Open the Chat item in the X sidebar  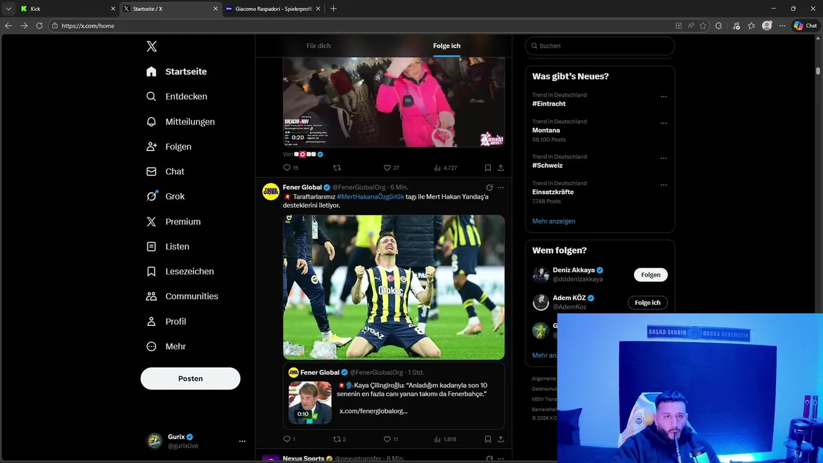point(165,172)
